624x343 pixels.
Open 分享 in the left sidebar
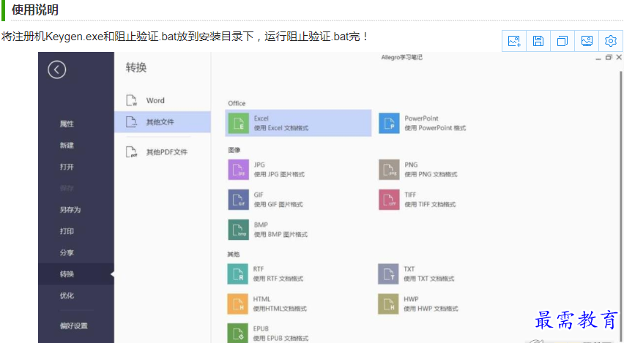point(67,253)
